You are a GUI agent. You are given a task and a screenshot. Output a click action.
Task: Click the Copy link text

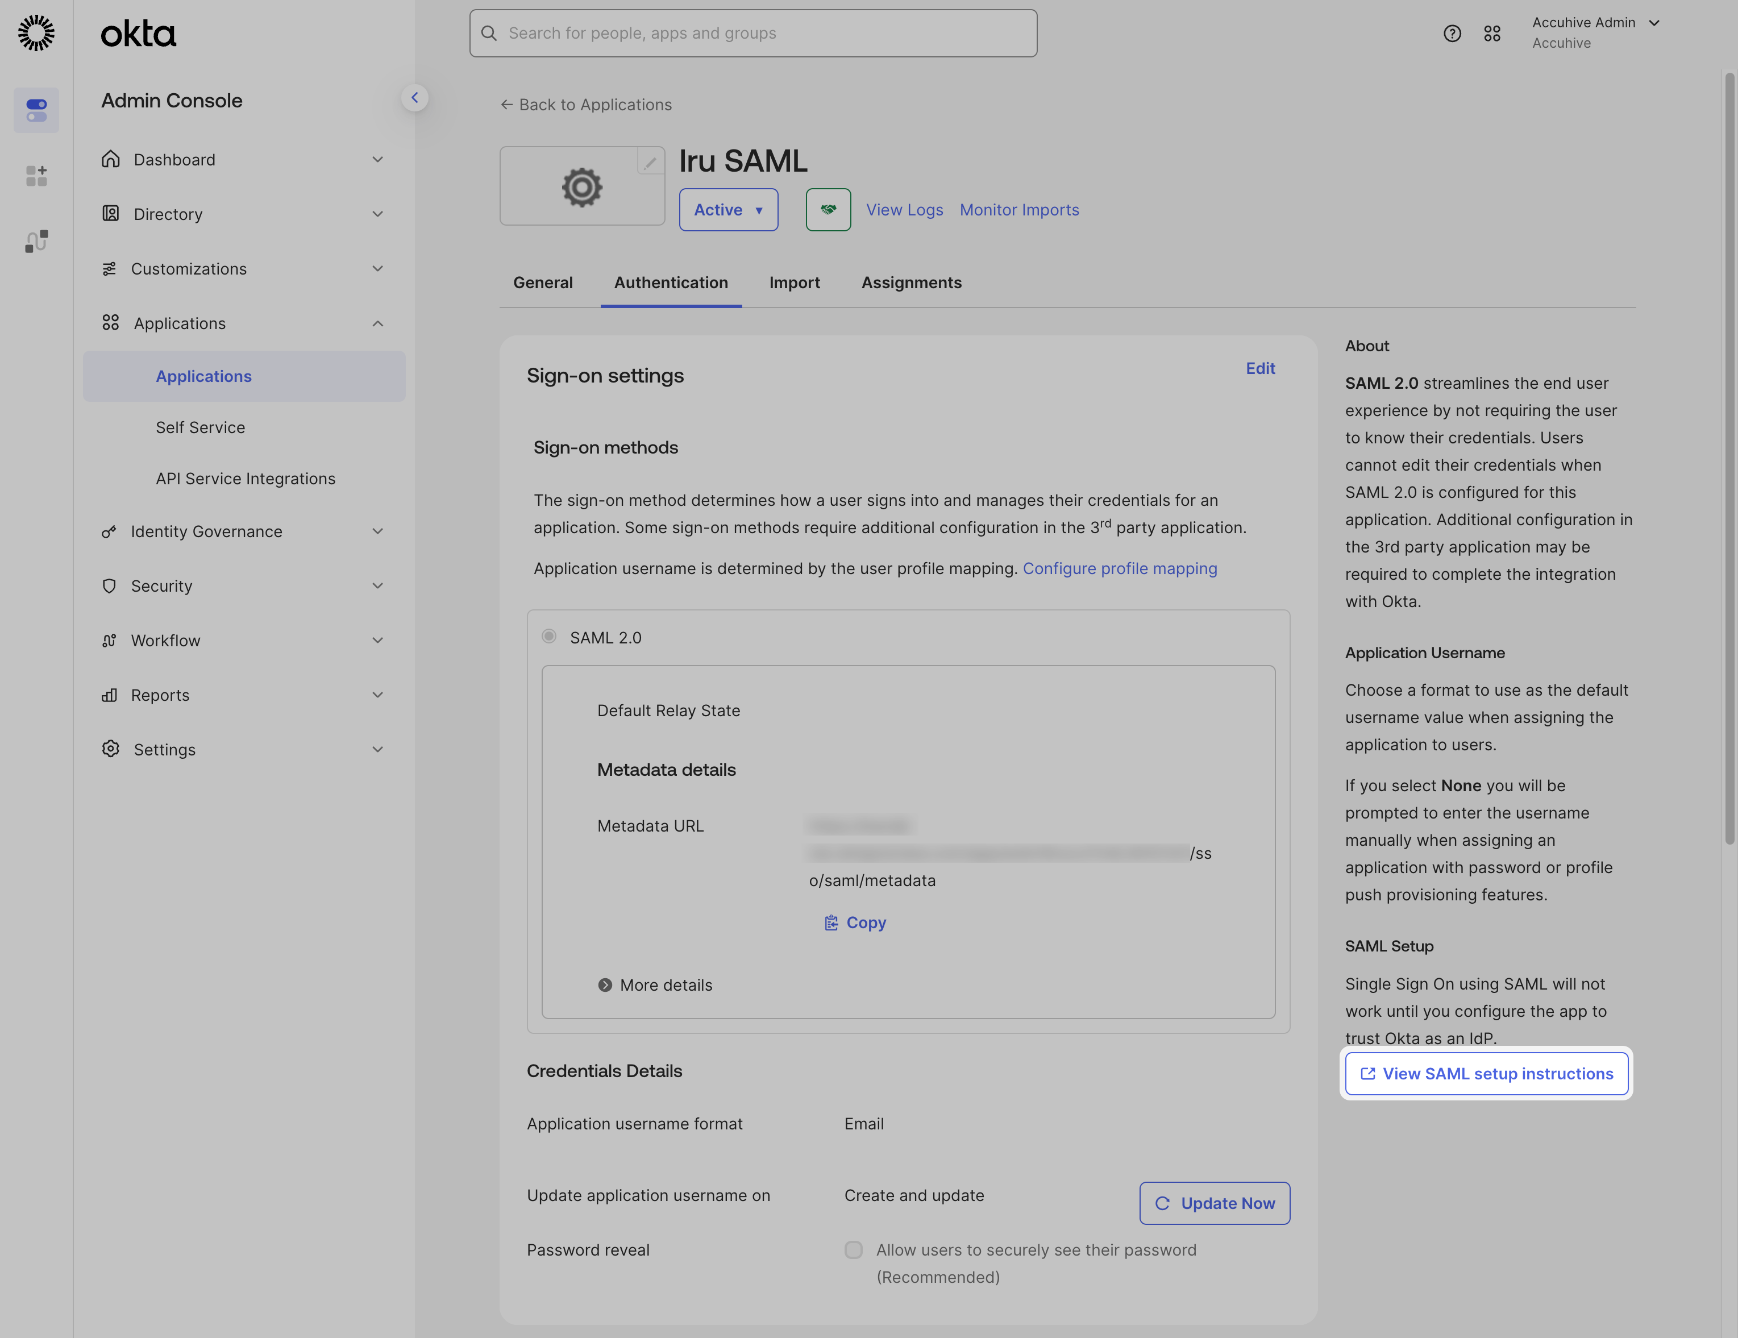click(866, 923)
